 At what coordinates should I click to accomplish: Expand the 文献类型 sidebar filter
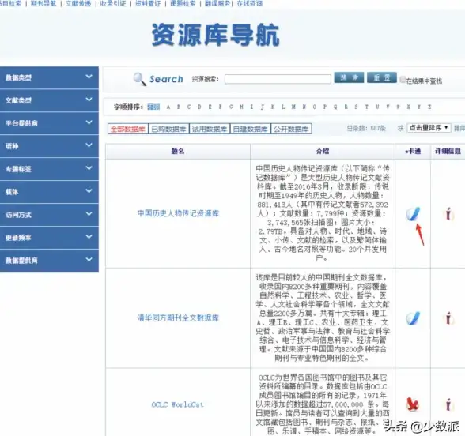coord(49,100)
